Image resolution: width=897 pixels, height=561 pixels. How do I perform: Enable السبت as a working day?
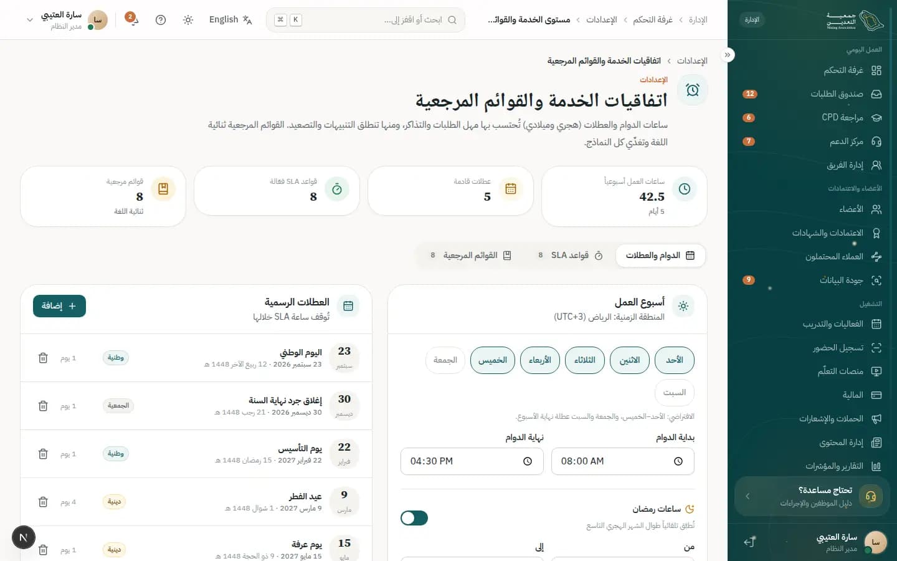tap(675, 393)
